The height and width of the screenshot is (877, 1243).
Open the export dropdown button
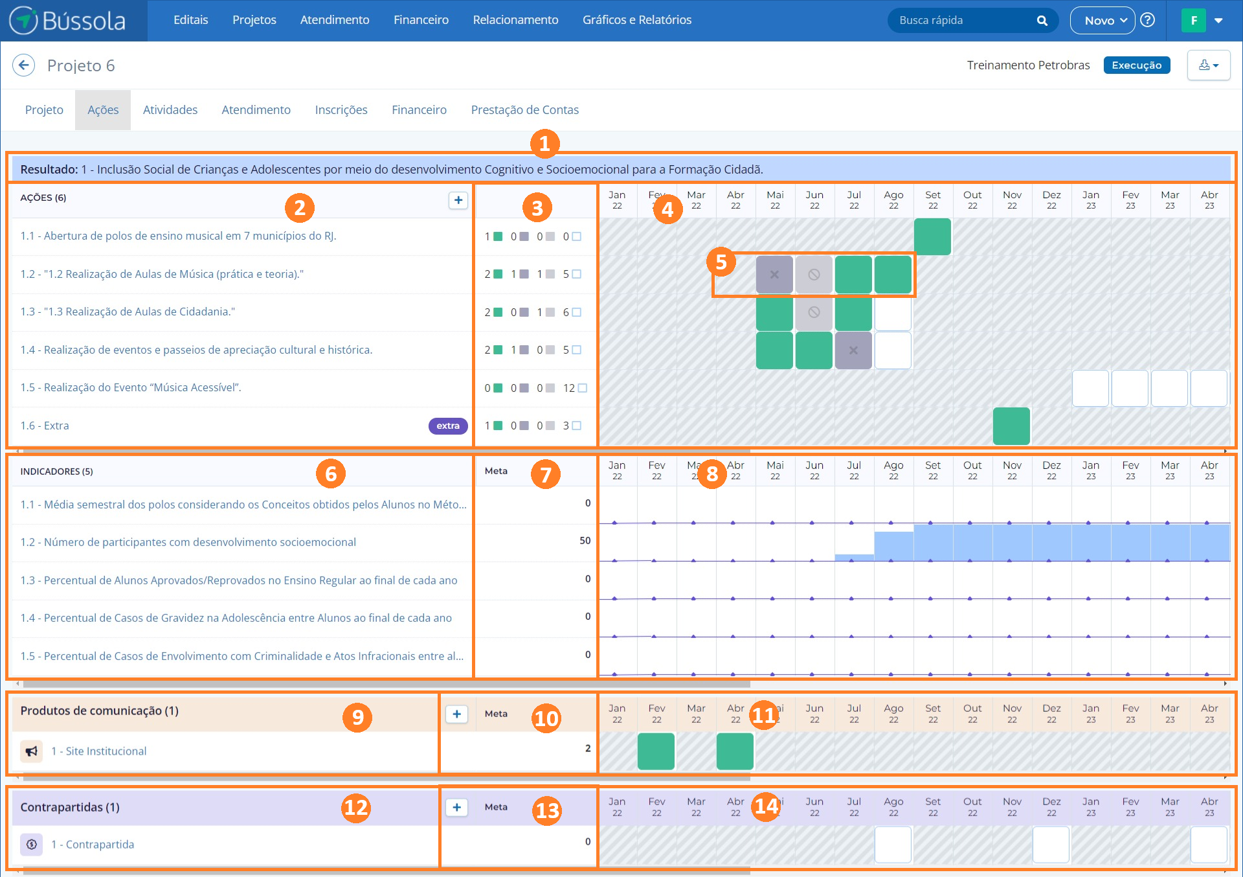(1208, 65)
